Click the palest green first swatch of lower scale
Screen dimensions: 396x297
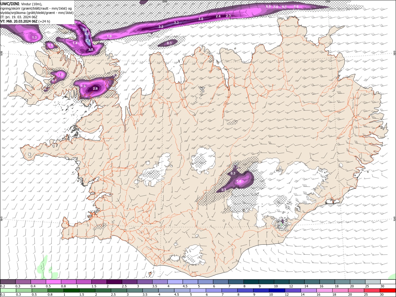coord(8,291)
